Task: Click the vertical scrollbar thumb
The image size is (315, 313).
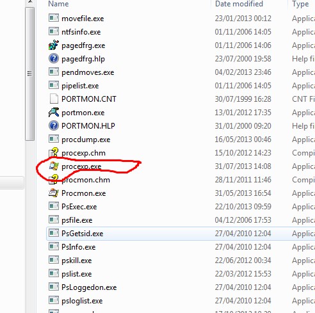Action: point(30,74)
